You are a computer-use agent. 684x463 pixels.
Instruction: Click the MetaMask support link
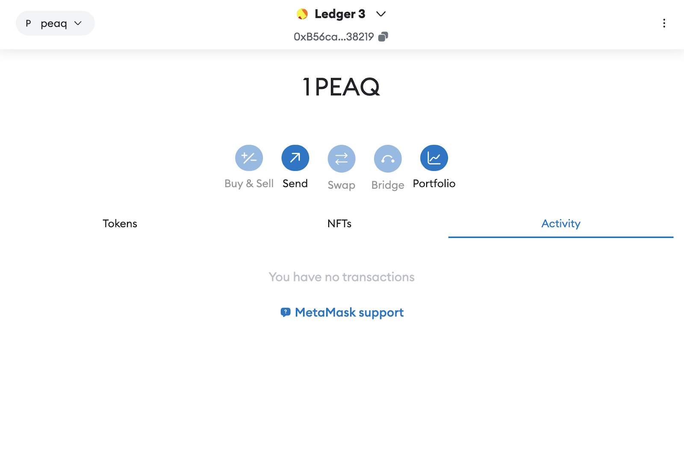point(349,312)
